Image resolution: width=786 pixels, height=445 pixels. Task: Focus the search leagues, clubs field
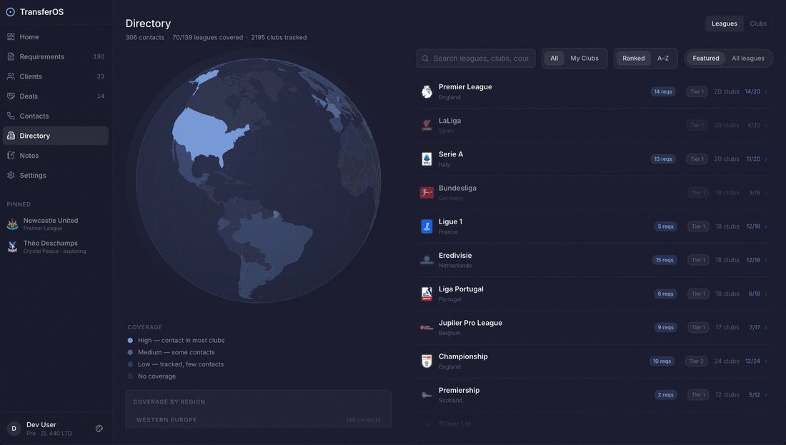coord(476,58)
